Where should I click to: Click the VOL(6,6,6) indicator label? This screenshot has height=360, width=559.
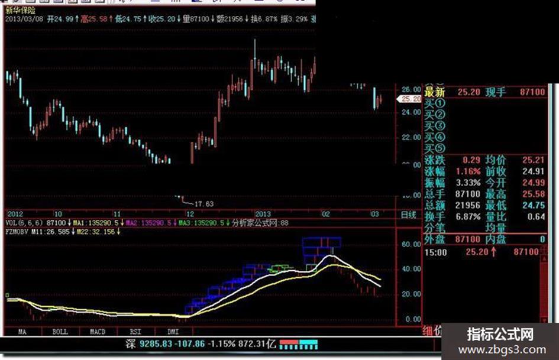pyautogui.click(x=24, y=223)
